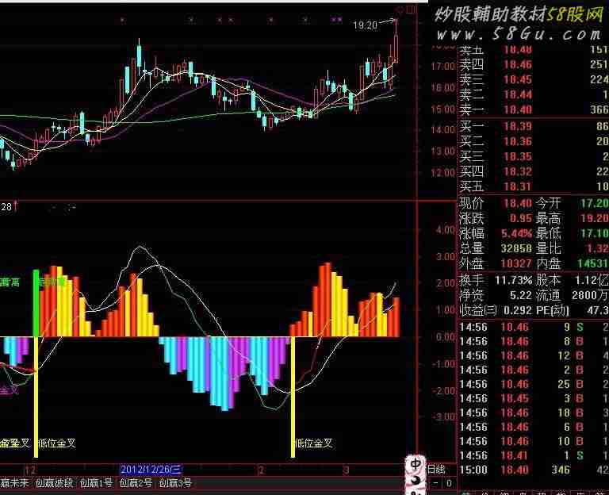The image size is (609, 495).
Task: Click the 流通 2800万 value
Action: click(590, 295)
